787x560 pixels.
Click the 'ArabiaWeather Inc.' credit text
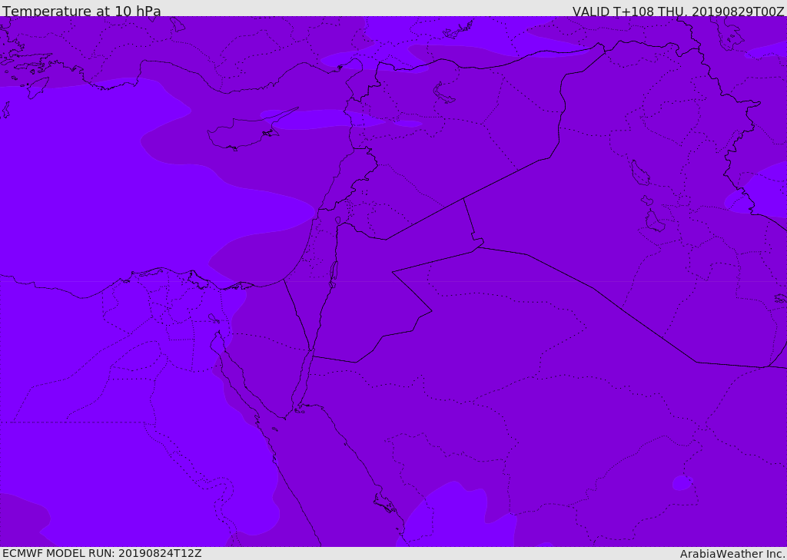(733, 554)
